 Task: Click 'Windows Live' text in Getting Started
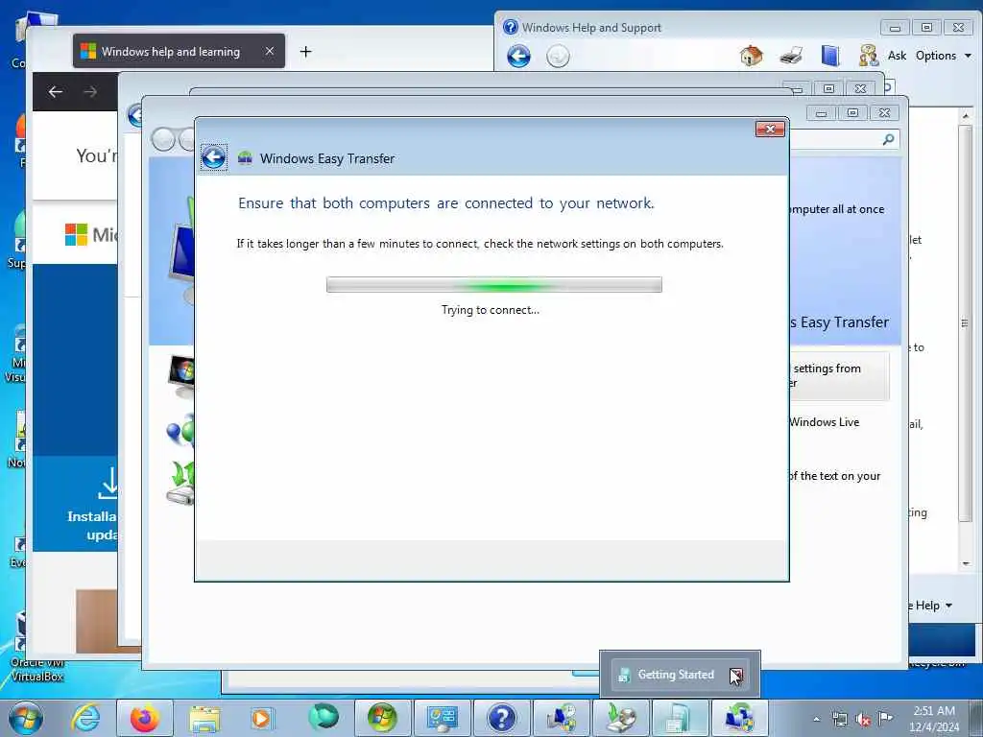click(x=825, y=422)
